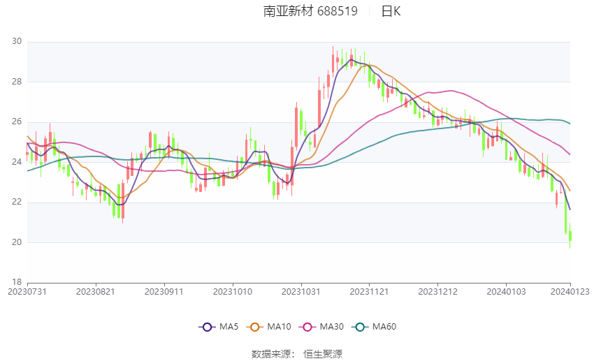Click the 30 price axis label
This screenshot has height=361, width=594.
pos(17,42)
